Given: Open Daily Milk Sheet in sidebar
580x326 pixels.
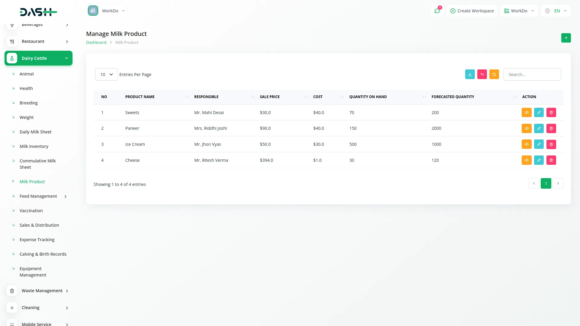Looking at the screenshot, I should tap(35, 132).
